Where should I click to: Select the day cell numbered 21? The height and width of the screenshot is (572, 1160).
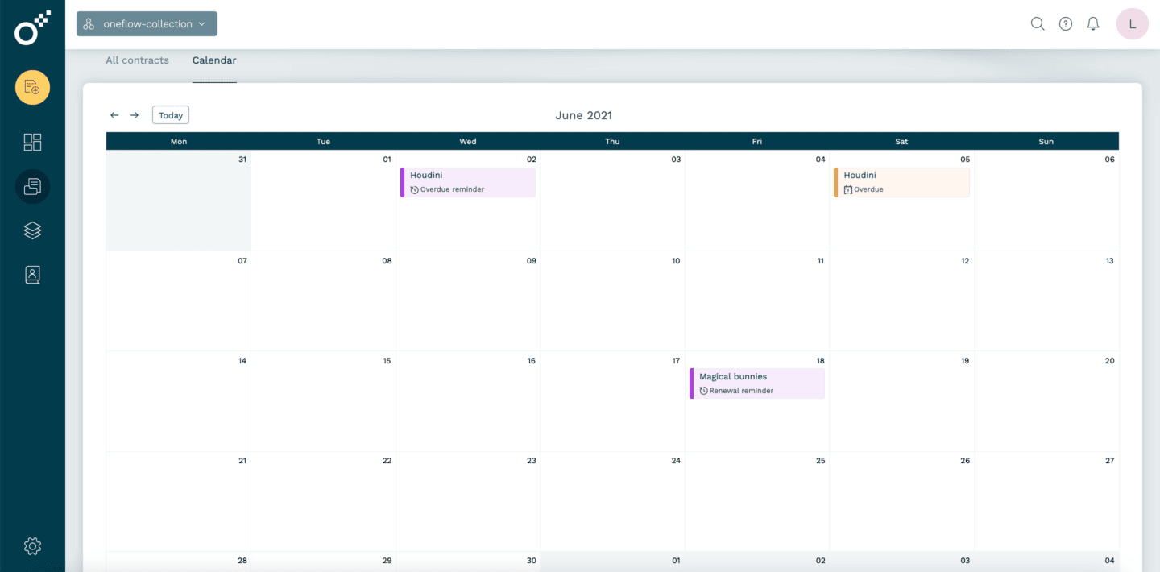179,501
